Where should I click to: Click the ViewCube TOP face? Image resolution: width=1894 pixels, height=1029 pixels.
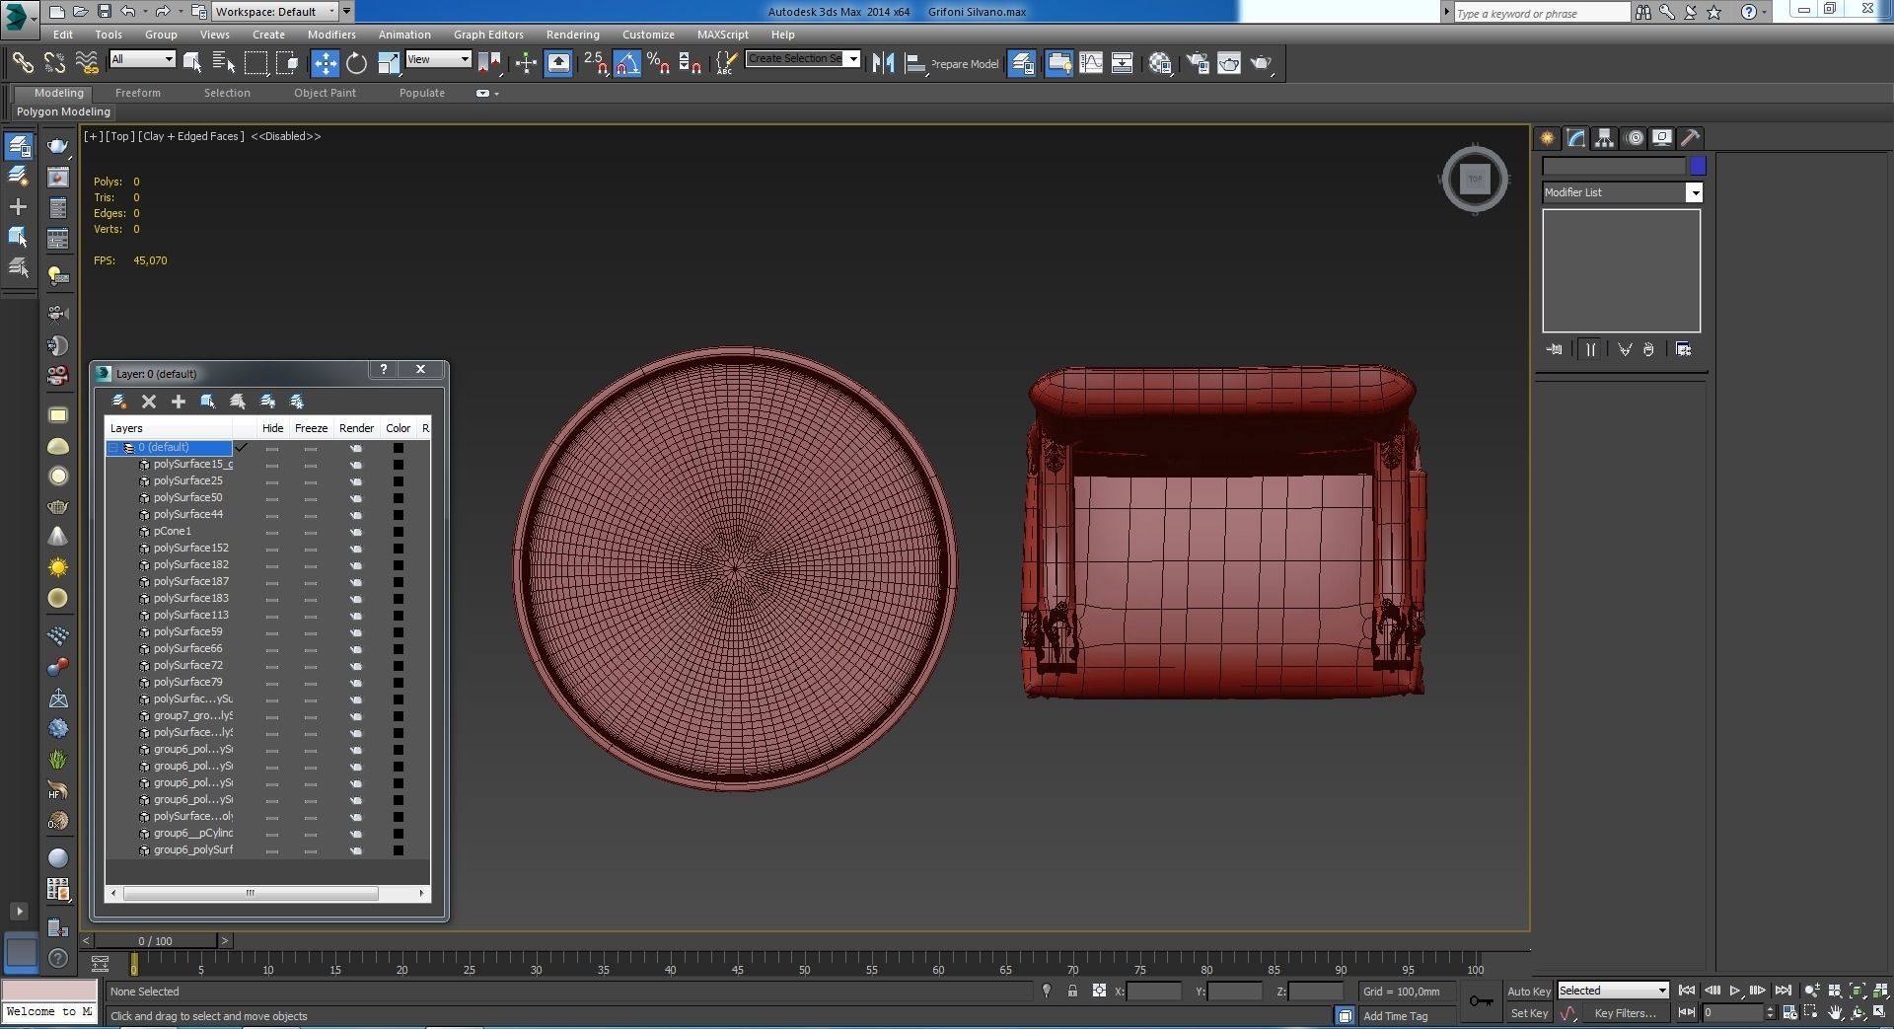[x=1475, y=179]
